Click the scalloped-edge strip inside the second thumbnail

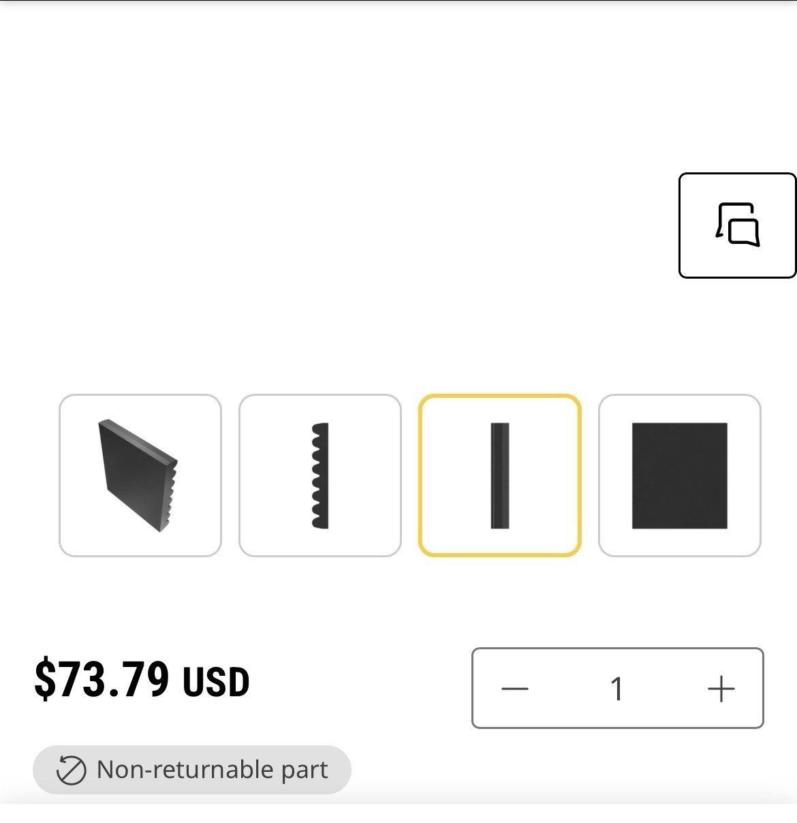[x=320, y=476]
